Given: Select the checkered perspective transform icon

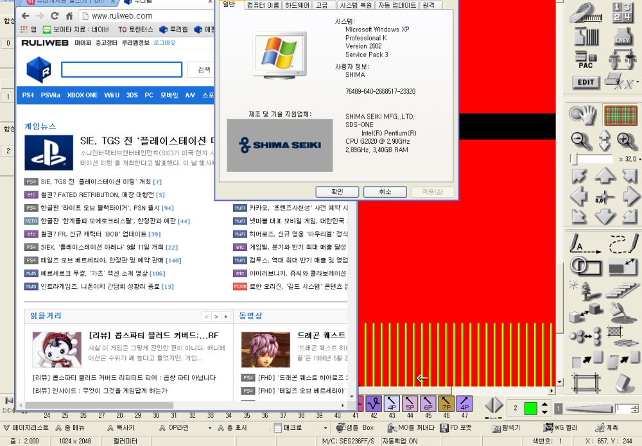Looking at the screenshot, I should point(622,336).
